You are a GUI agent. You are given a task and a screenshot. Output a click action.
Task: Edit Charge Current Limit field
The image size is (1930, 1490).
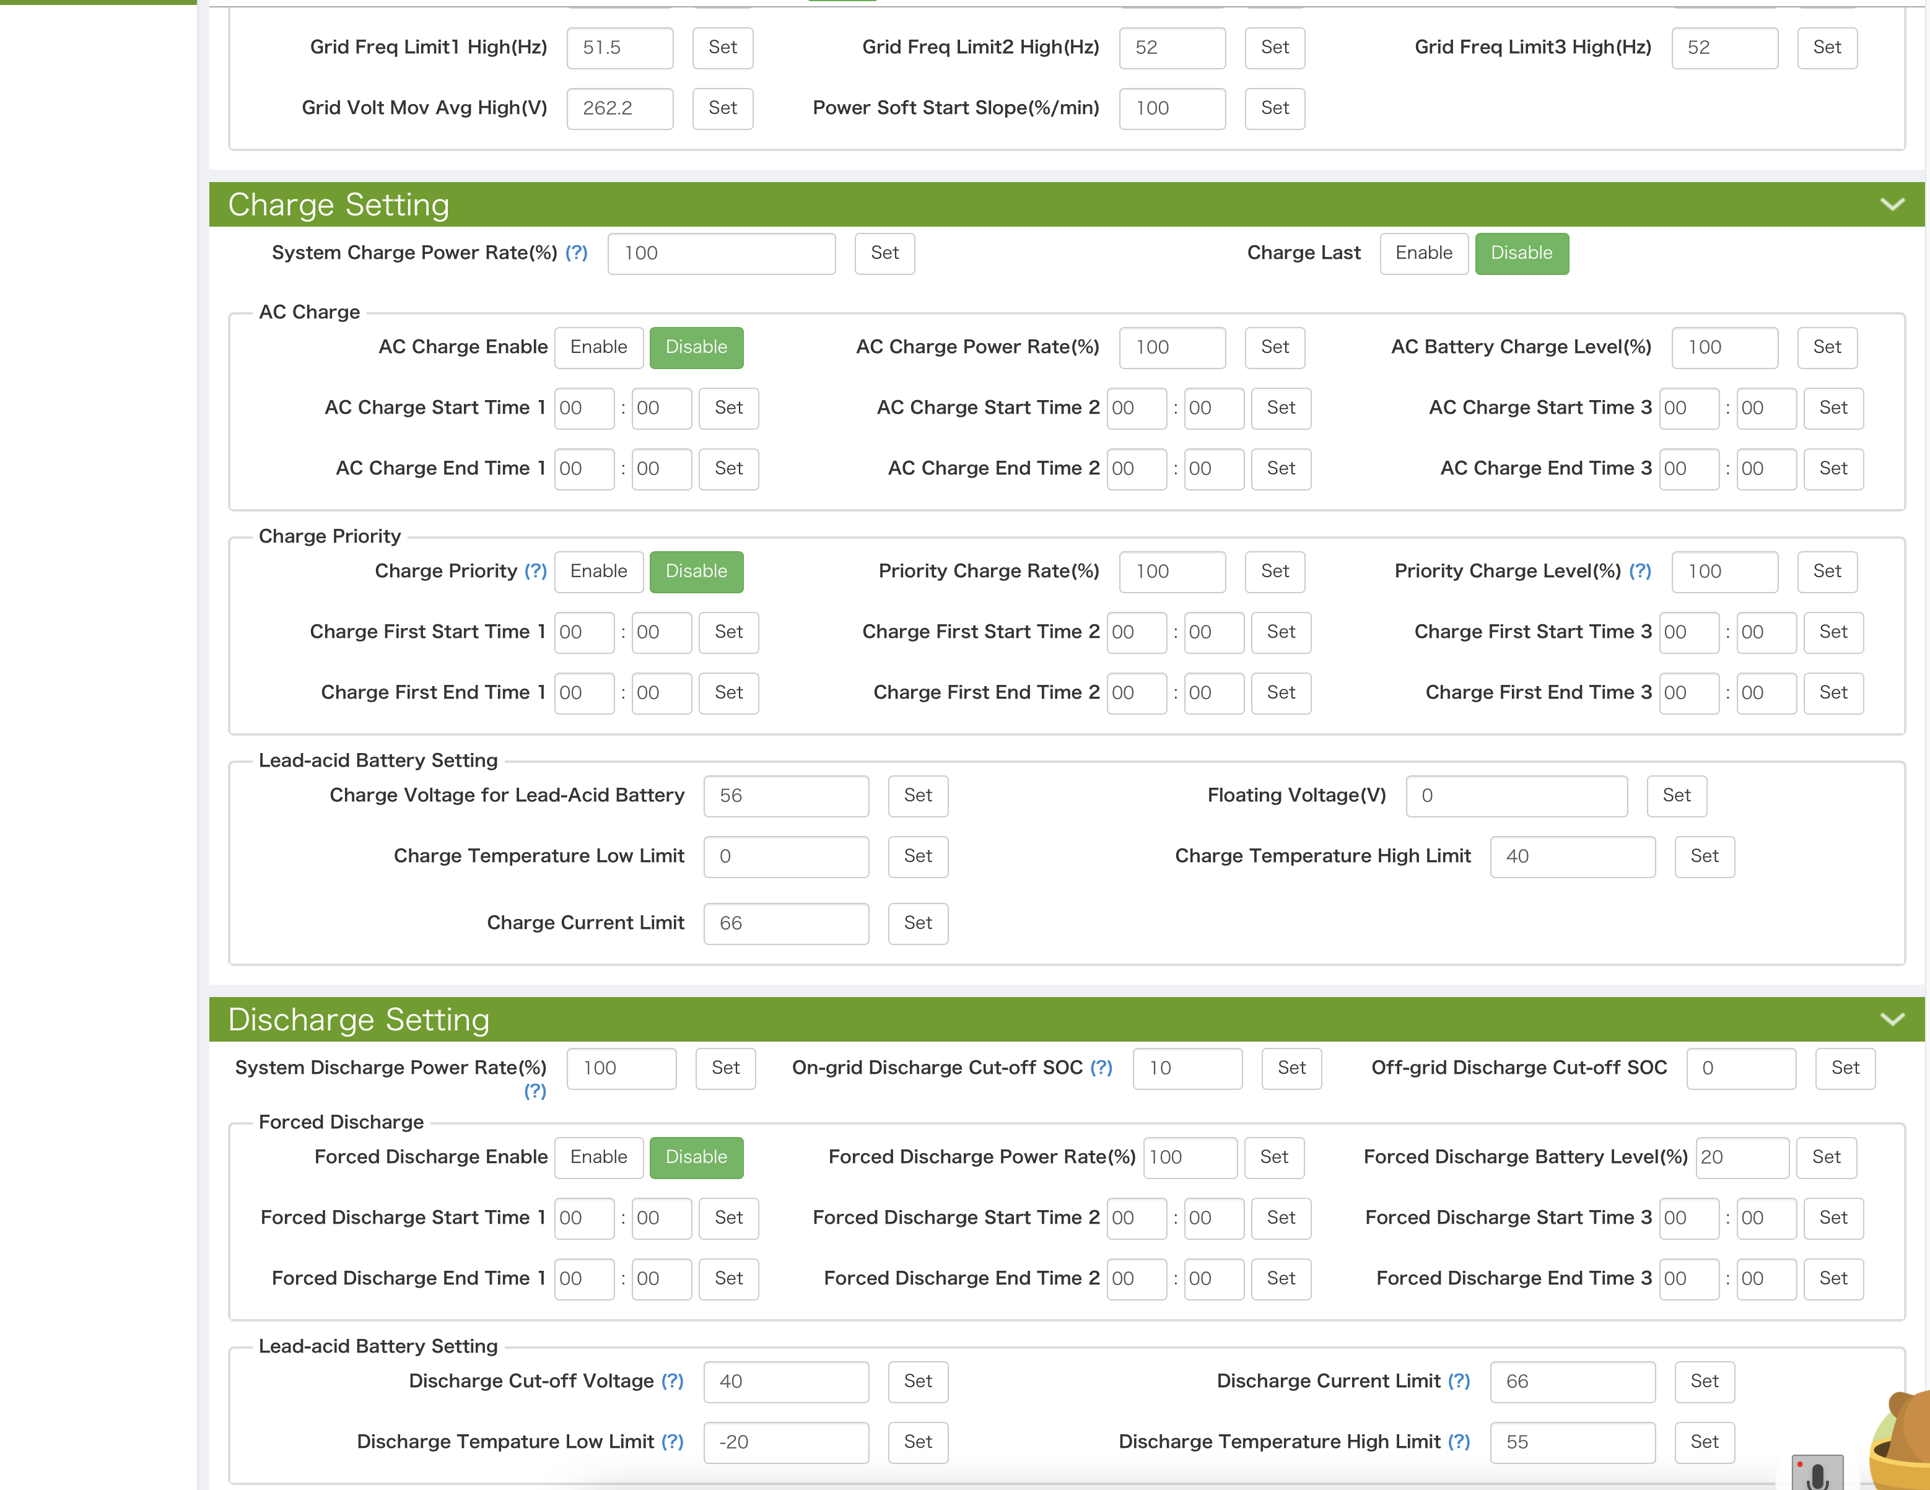coord(787,923)
